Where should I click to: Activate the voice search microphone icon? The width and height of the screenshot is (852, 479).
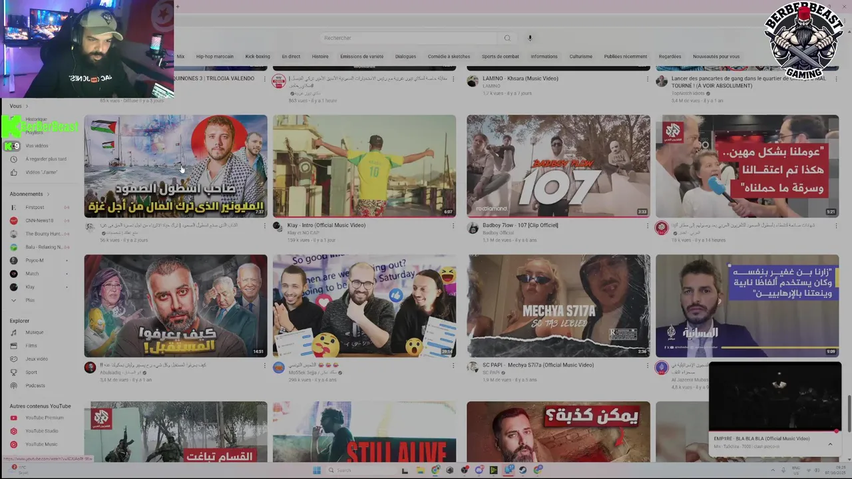[x=530, y=38]
